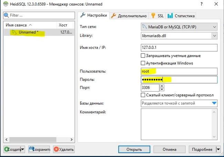Viewport: 224px width, 157px height.
Task: Open the Создать button dropdown arrow
Action: [23, 149]
